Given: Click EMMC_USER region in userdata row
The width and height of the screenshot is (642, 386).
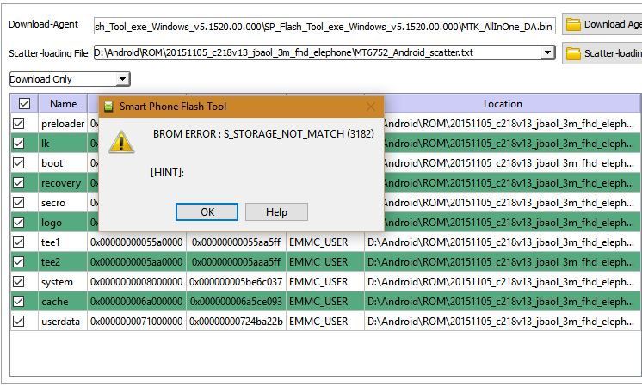Looking at the screenshot, I should (x=325, y=321).
